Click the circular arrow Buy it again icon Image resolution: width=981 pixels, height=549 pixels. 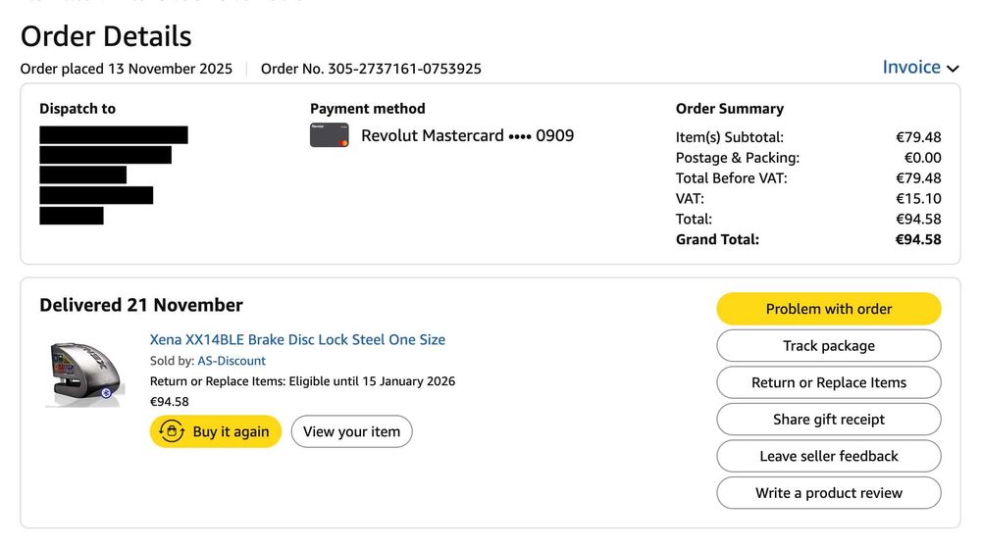tap(172, 431)
